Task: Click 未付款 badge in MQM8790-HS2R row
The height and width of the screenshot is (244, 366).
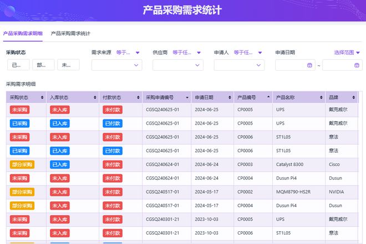Action: tap(113, 192)
